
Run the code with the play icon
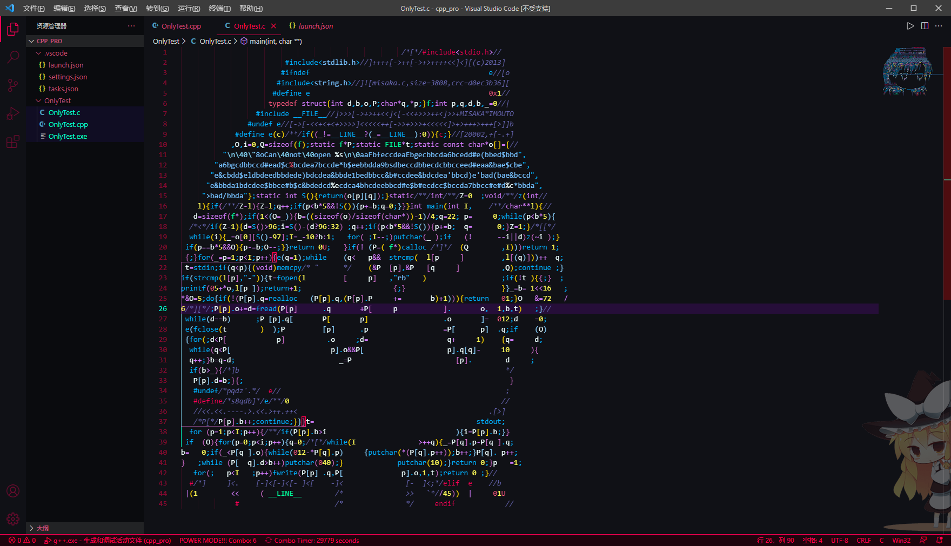point(910,26)
